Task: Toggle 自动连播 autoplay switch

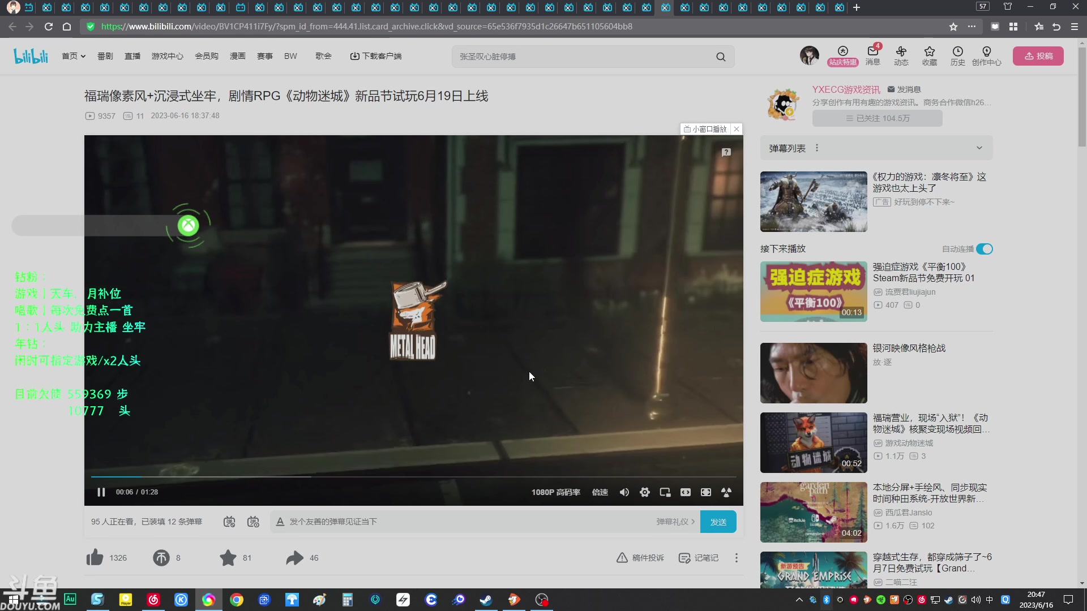Action: [984, 249]
